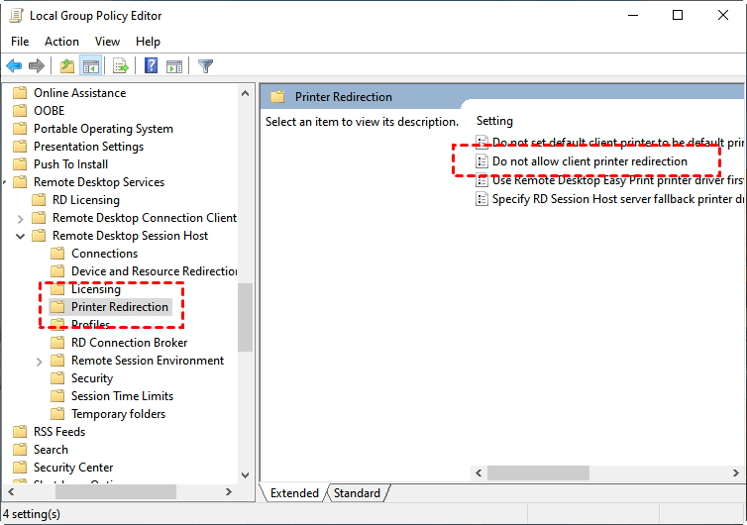
Task: Toggle Show/Hide Action Pane icon
Action: (174, 66)
